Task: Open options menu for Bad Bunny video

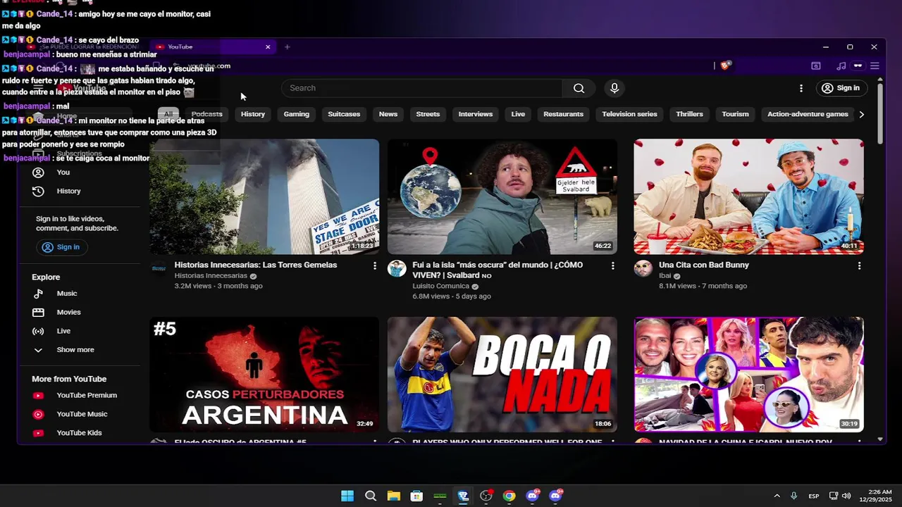Action: pos(859,265)
